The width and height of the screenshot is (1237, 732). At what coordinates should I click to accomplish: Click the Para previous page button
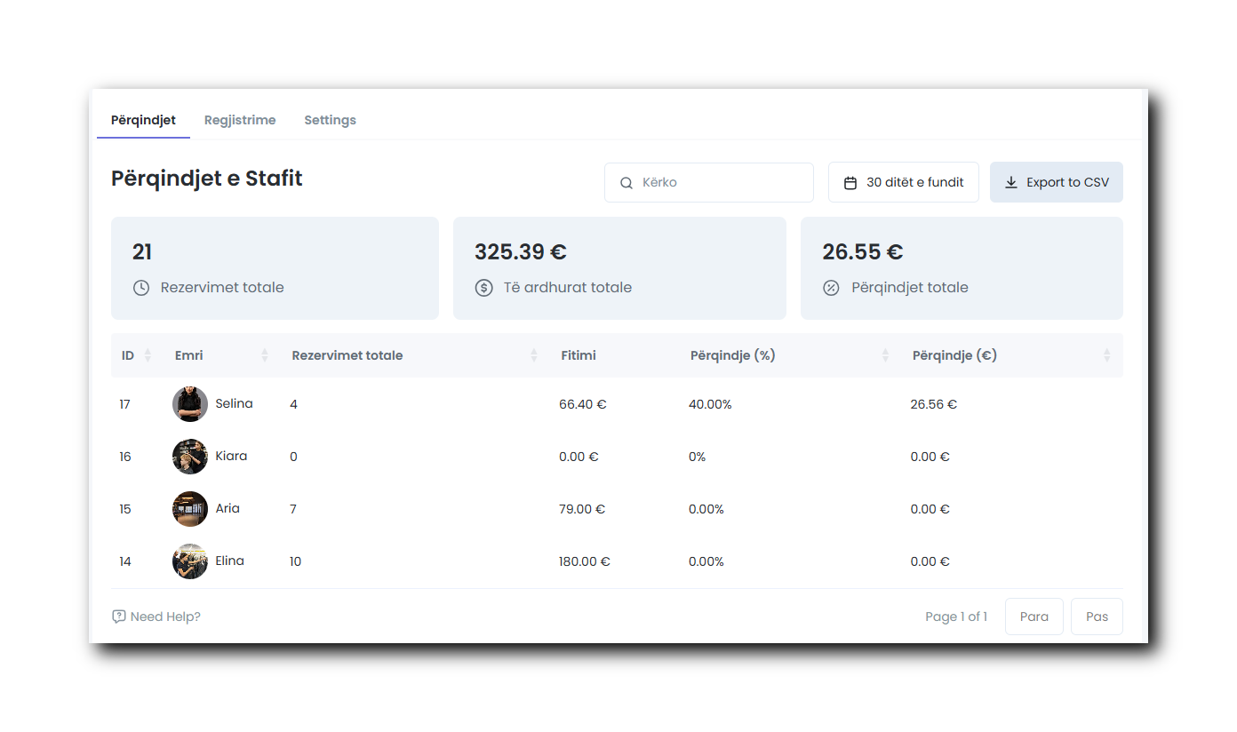coord(1033,617)
